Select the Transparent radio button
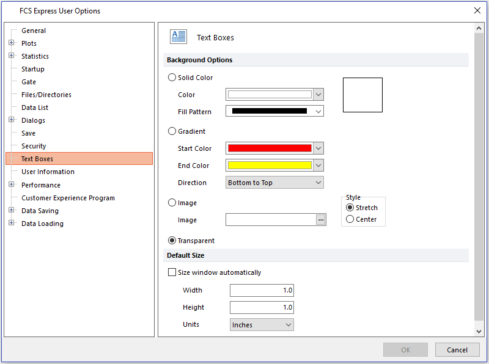Screen dimensions: 489x364 coord(172,241)
